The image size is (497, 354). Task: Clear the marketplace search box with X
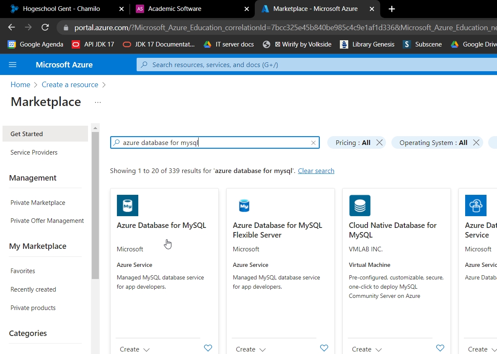tap(313, 143)
